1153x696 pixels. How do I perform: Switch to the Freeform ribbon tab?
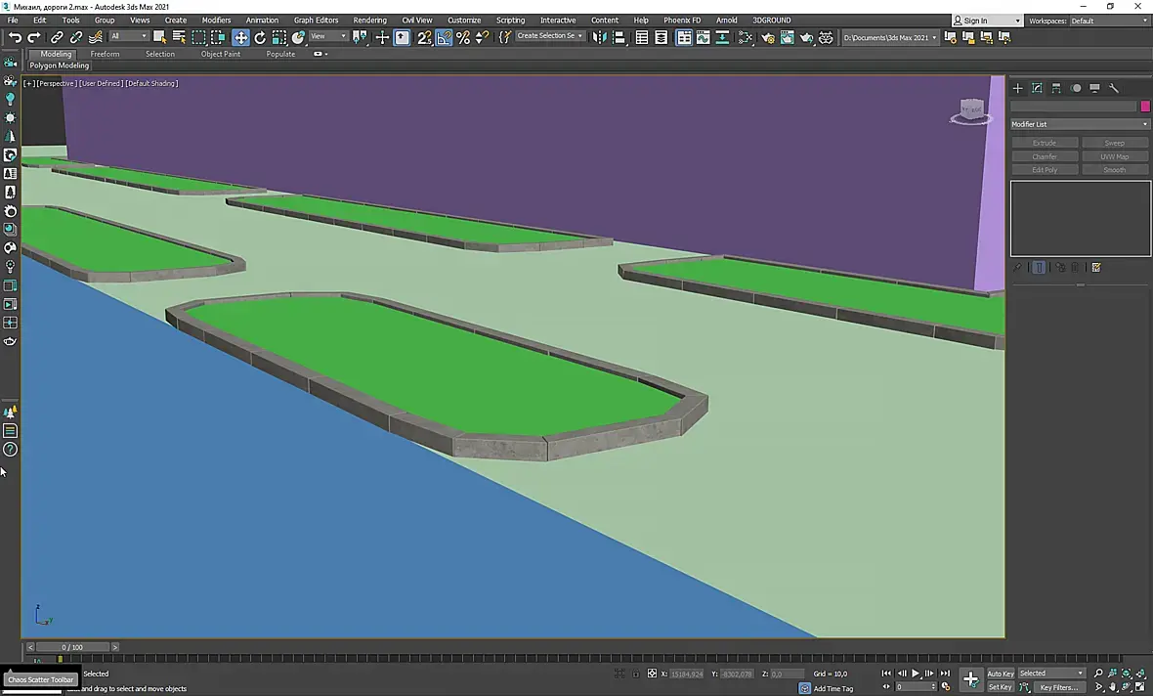point(105,54)
